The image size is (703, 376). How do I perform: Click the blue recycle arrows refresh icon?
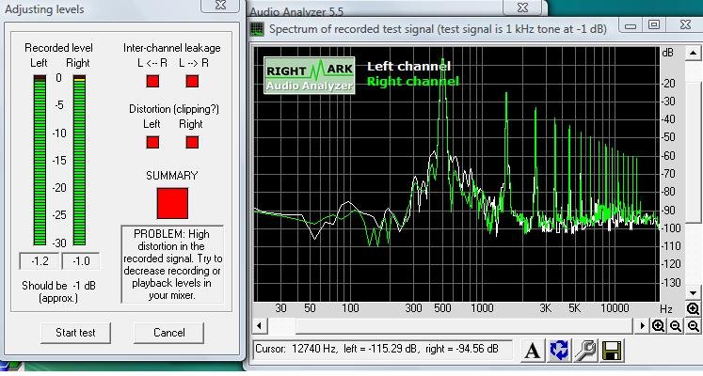(x=559, y=351)
